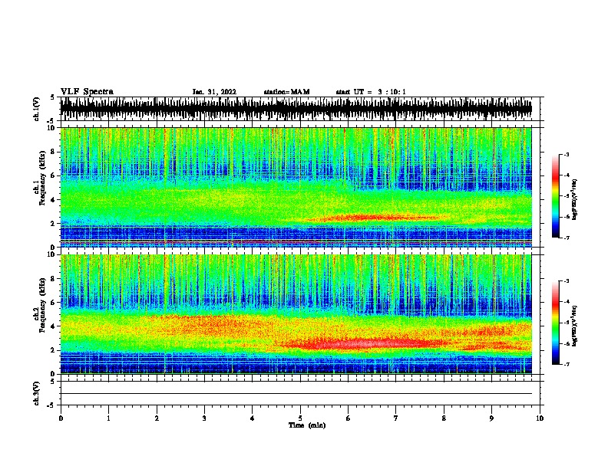Screen dimensions: 608x469
Task: Click the ch.1 colorbar units label
Action: click(x=575, y=199)
